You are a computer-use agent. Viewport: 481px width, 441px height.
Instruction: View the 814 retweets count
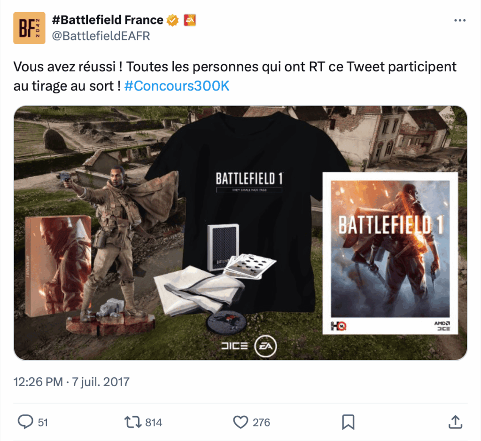pos(154,423)
